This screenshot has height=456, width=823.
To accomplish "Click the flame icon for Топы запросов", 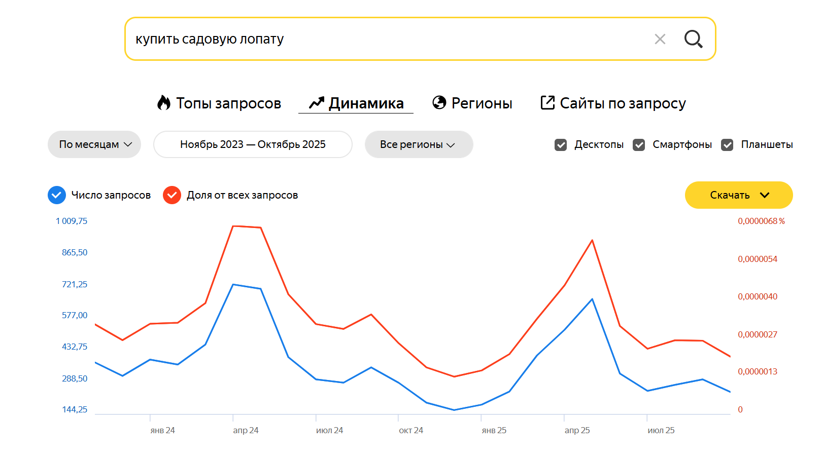I will point(163,103).
